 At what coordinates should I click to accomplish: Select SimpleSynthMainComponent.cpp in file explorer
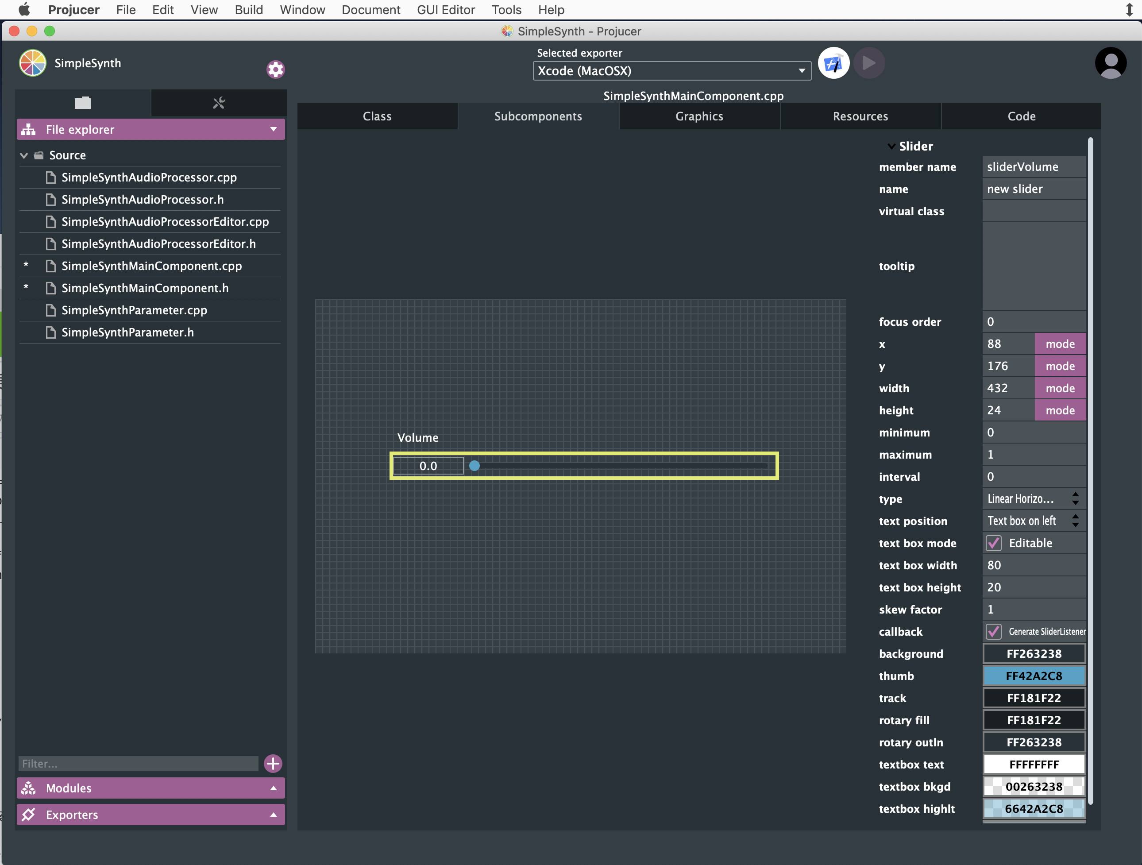click(151, 266)
